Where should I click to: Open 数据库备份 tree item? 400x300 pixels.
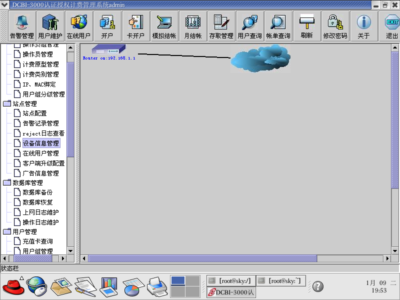(37, 192)
